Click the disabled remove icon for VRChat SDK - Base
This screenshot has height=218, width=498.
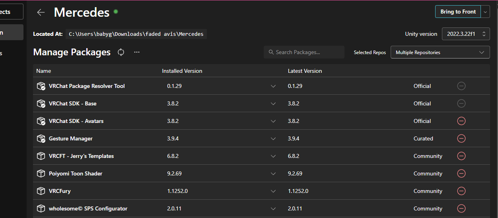click(x=461, y=103)
